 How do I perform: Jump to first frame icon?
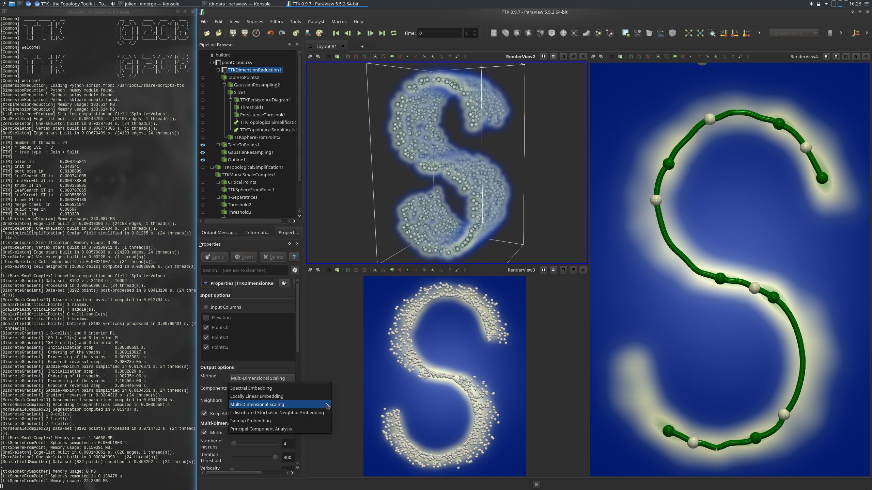(336, 33)
